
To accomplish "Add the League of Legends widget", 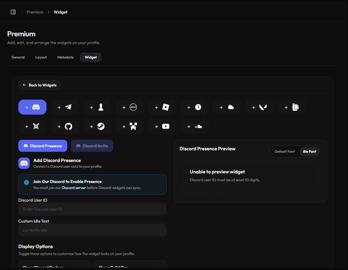I will pyautogui.click(x=292, y=107).
